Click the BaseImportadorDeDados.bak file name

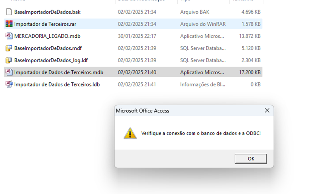coord(47,12)
